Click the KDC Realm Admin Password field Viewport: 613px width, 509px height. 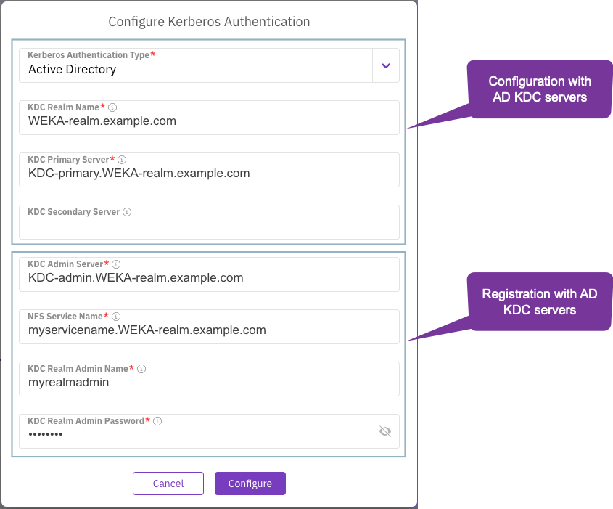(x=196, y=434)
